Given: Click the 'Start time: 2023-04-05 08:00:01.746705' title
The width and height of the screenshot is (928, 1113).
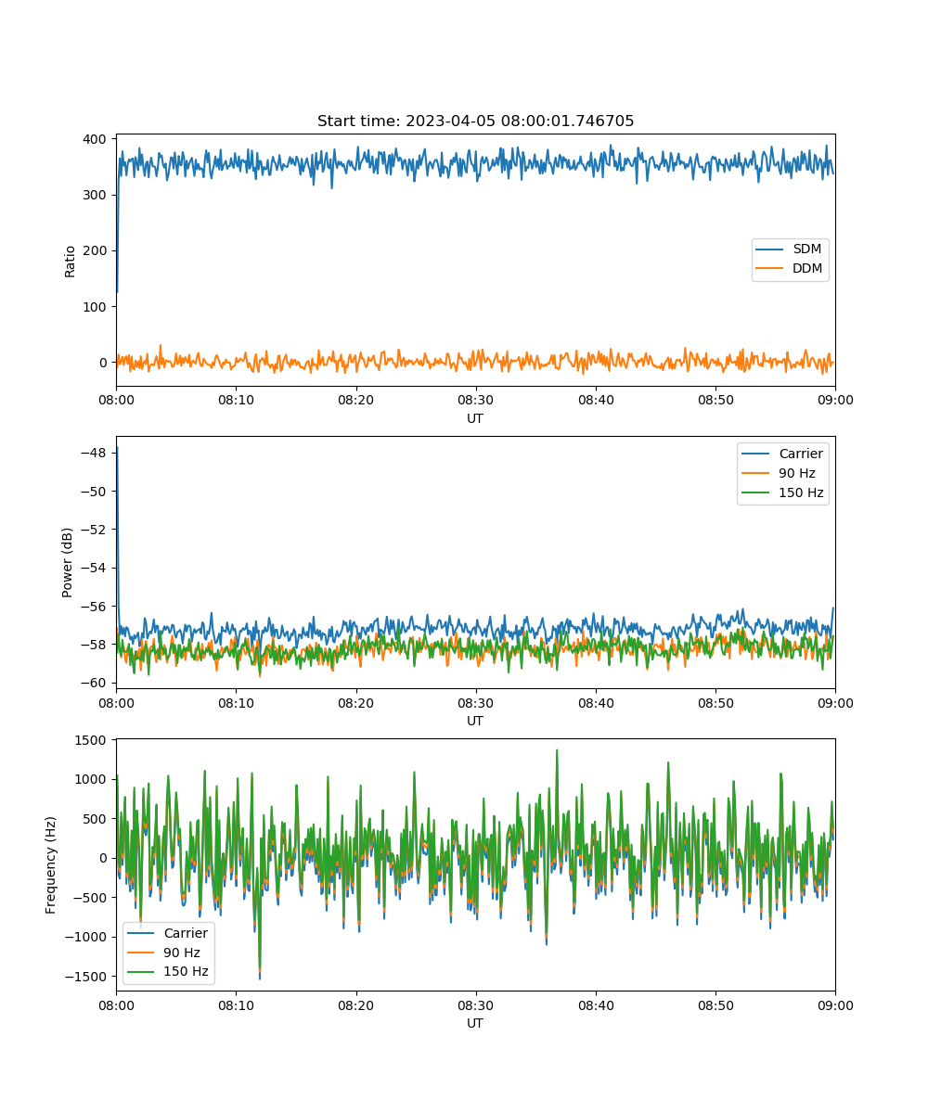Looking at the screenshot, I should (475, 122).
